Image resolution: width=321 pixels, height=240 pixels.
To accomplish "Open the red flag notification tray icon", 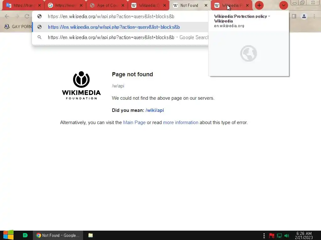I will click(x=272, y=236).
